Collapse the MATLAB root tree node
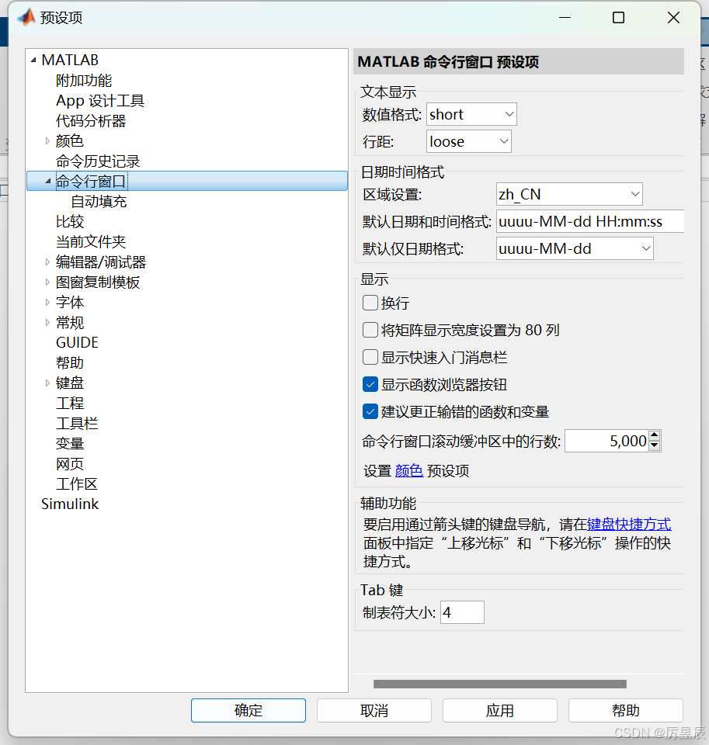The width and height of the screenshot is (709, 745). click(x=33, y=61)
